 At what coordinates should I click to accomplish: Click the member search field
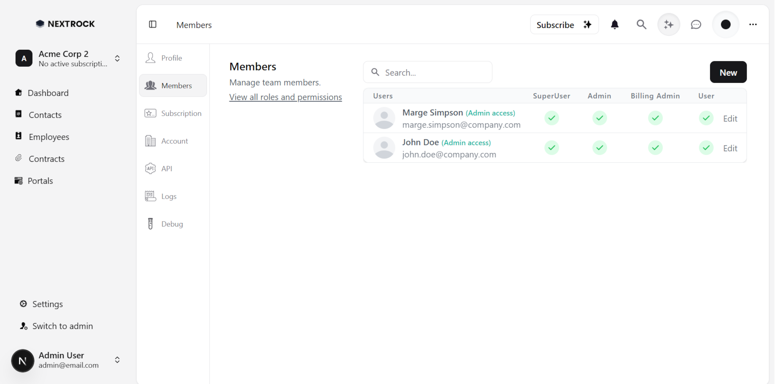click(428, 72)
